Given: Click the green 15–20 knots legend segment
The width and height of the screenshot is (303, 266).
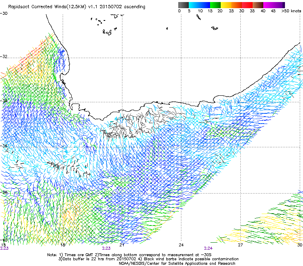Looking at the screenshot, I should 215,5.
